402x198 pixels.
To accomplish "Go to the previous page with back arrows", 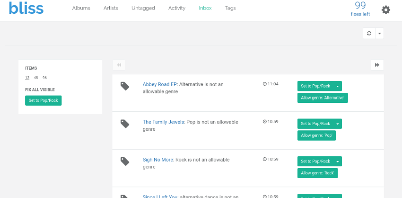I will click(x=119, y=65).
